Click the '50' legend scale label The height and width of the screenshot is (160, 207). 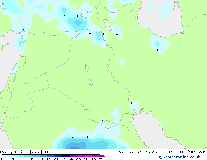click(x=101, y=159)
